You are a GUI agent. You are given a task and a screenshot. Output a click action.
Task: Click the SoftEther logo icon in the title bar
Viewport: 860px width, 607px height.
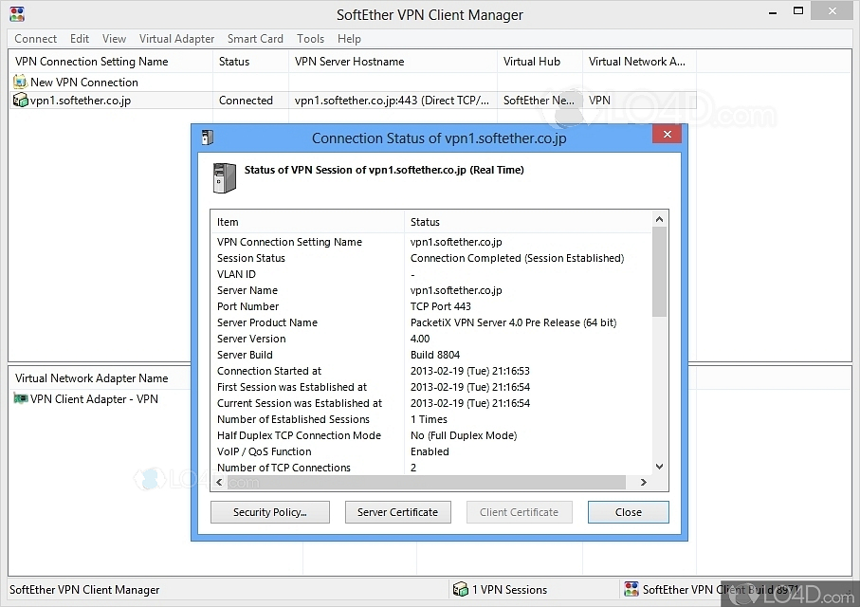click(16, 14)
